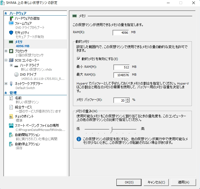Collapse the ハードウェア section header

pyautogui.click(x=6, y=13)
